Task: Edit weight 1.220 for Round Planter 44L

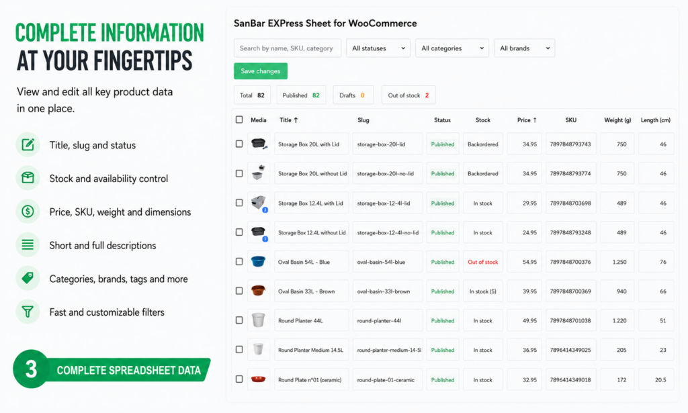Action: click(x=617, y=320)
